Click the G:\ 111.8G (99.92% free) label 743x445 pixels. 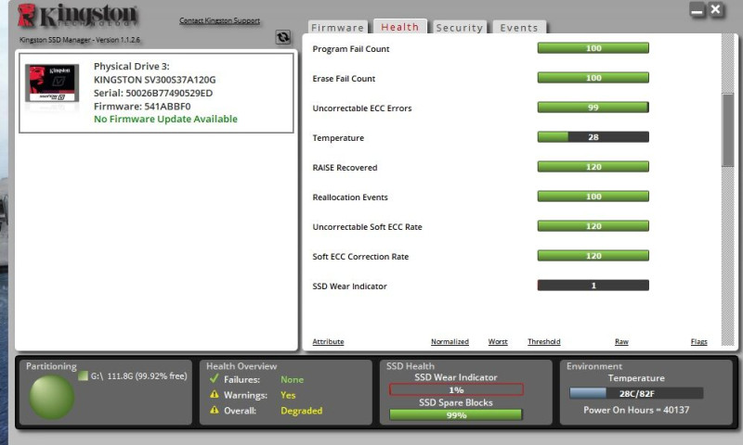pos(138,376)
